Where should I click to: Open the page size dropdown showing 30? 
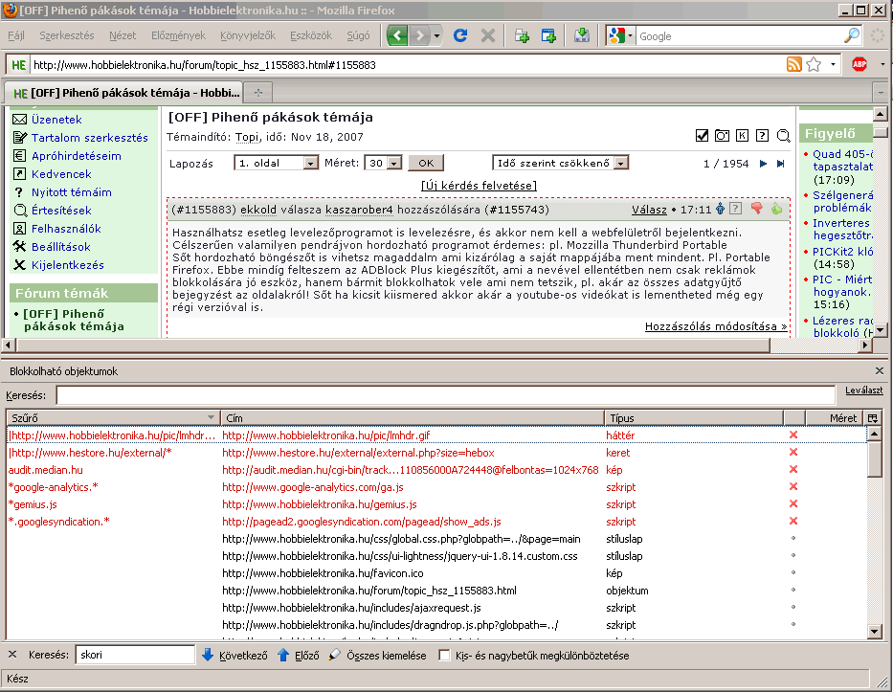[383, 163]
